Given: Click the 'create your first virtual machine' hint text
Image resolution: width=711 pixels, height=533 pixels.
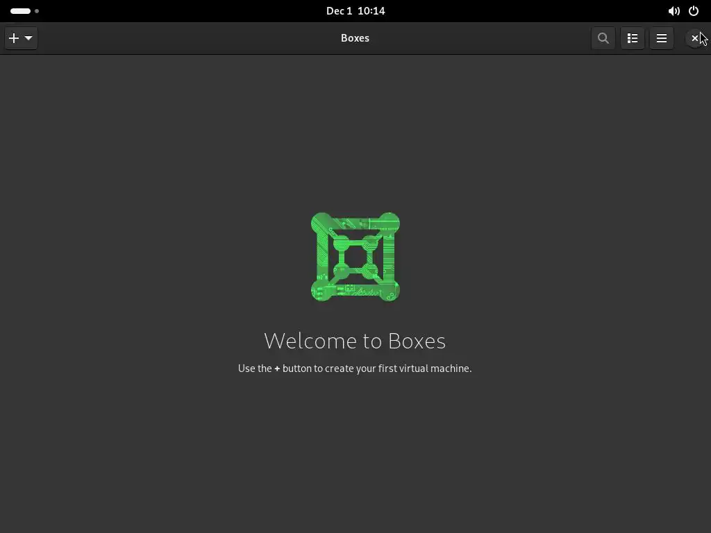Looking at the screenshot, I should pyautogui.click(x=355, y=369).
